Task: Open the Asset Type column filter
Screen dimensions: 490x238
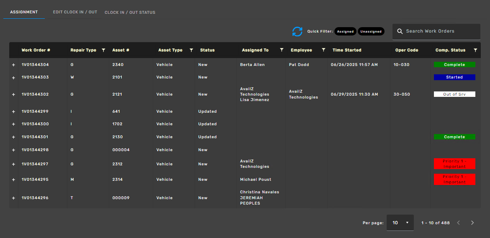Action: pyautogui.click(x=191, y=50)
